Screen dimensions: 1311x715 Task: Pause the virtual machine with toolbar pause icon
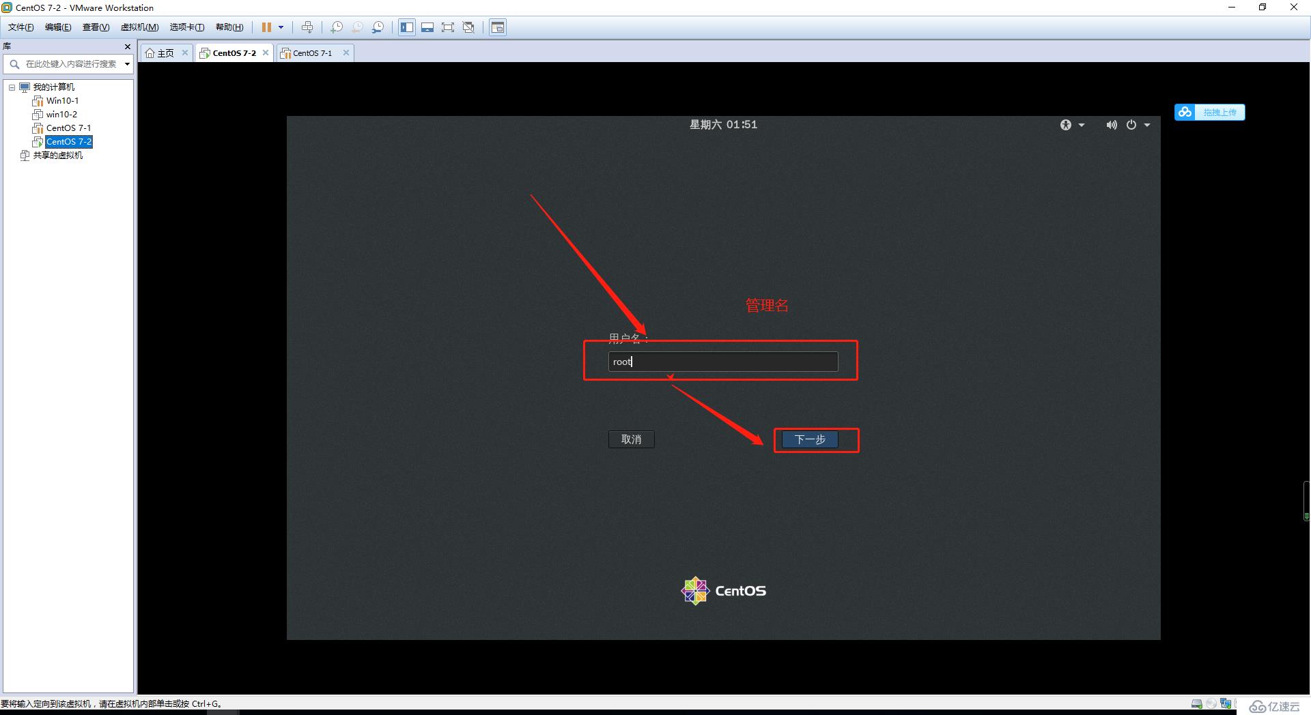[x=266, y=27]
